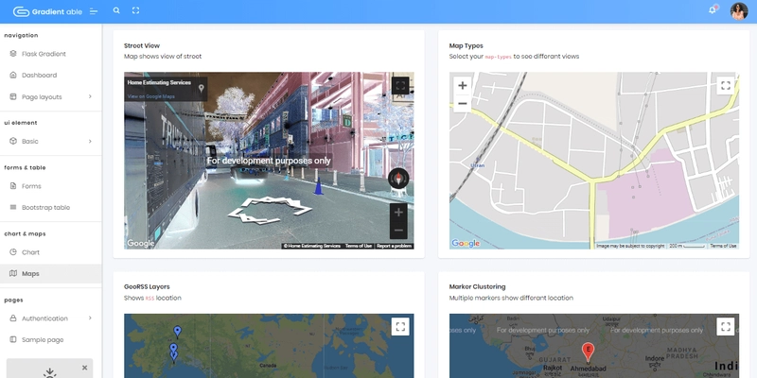Toggle full-screen mode icon in header

click(135, 10)
